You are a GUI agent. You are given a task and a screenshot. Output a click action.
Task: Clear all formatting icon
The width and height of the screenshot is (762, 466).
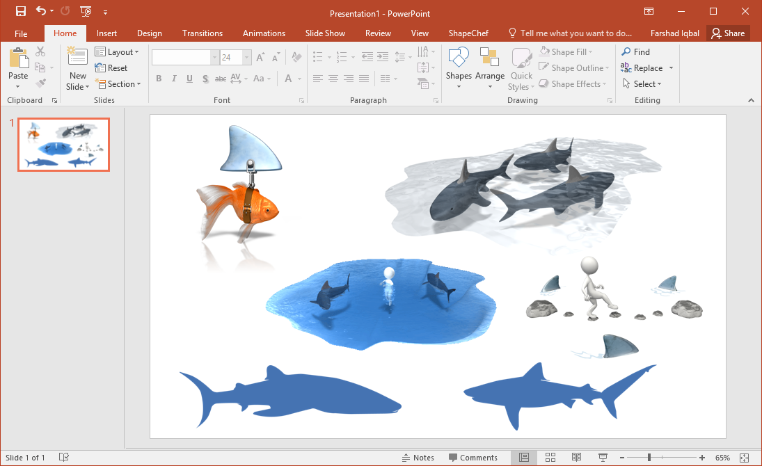296,57
